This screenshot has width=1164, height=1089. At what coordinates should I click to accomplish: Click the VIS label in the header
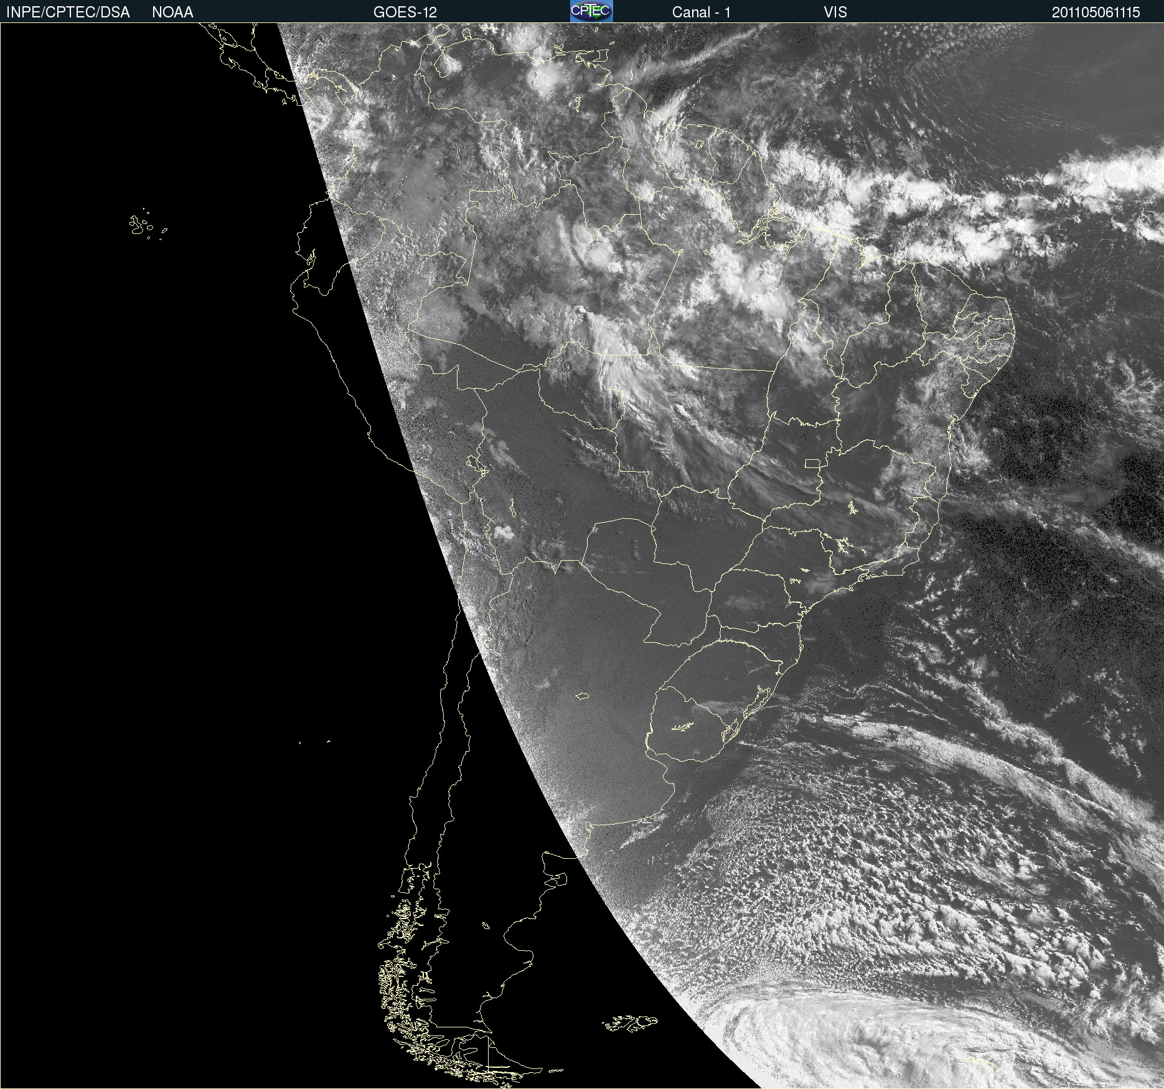coord(835,12)
